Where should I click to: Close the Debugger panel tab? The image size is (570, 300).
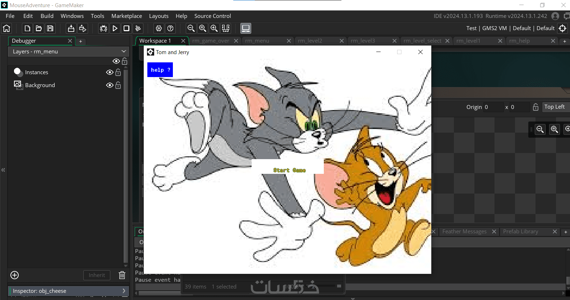point(70,41)
